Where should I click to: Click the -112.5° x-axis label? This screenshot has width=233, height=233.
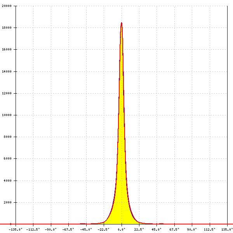(33, 230)
